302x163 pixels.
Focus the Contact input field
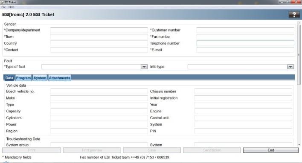99,50
